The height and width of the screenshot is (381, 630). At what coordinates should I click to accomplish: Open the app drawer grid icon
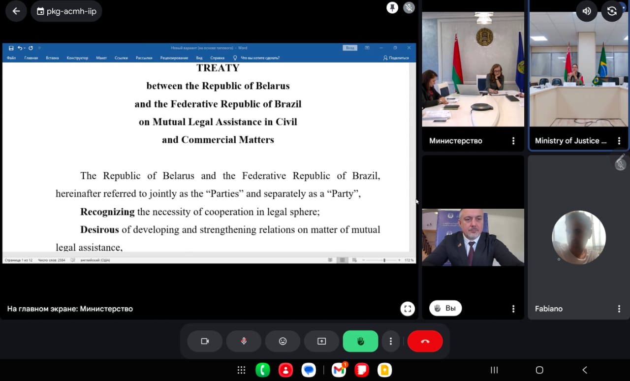tap(241, 370)
